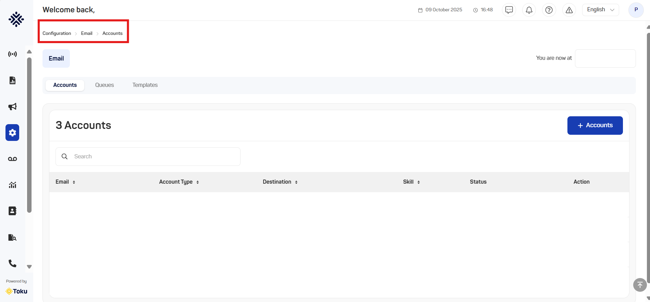Click the search magnifier icon
The width and height of the screenshot is (650, 302).
(64, 156)
